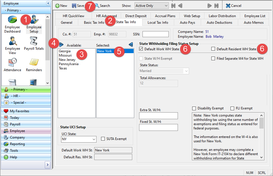Open the State Status dropdown
The image size is (273, 176).
(x=164, y=71)
